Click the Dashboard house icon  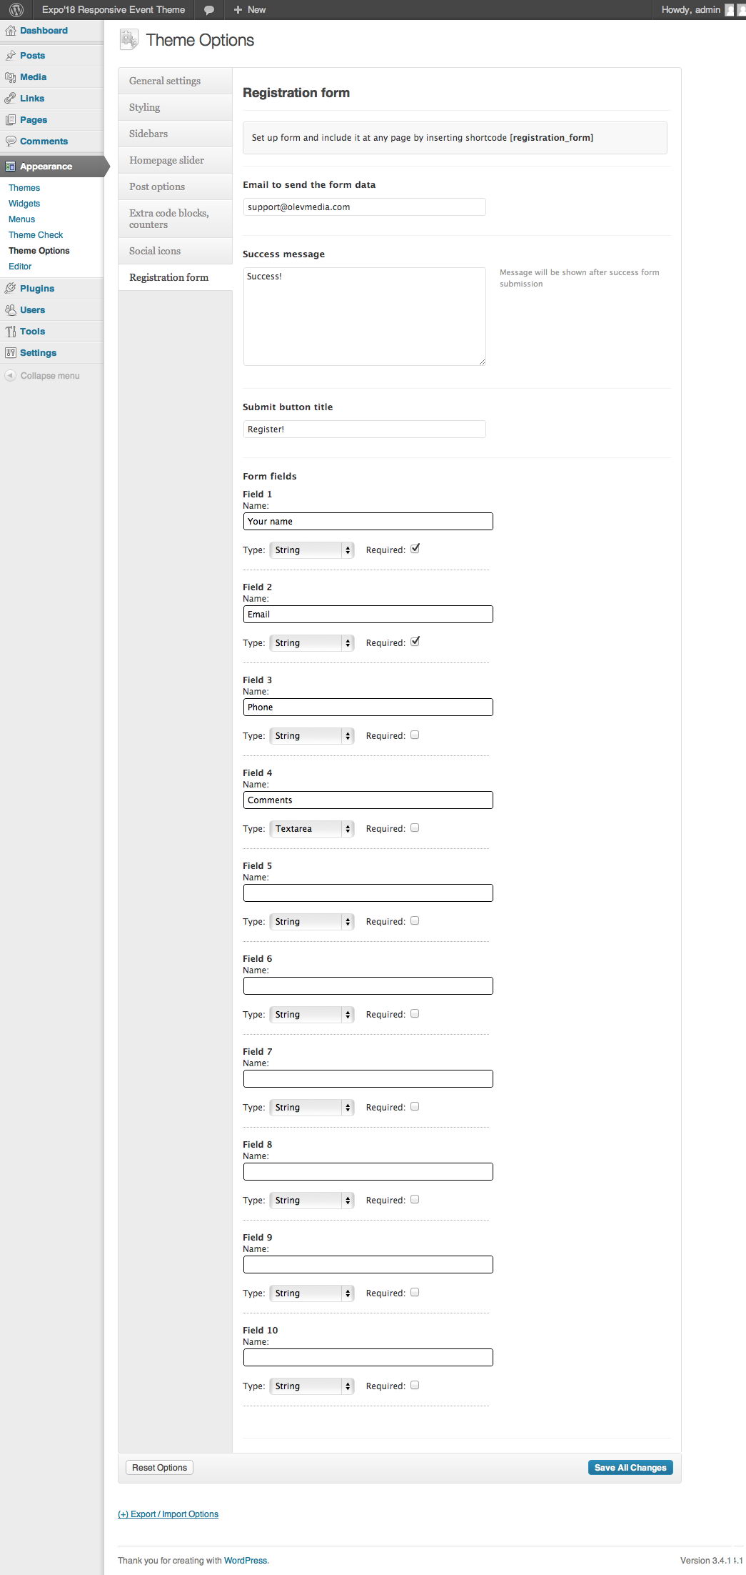tap(11, 31)
